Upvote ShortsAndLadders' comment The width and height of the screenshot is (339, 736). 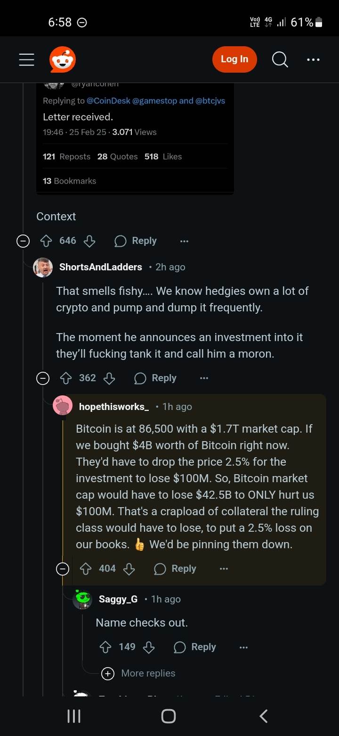pos(66,378)
